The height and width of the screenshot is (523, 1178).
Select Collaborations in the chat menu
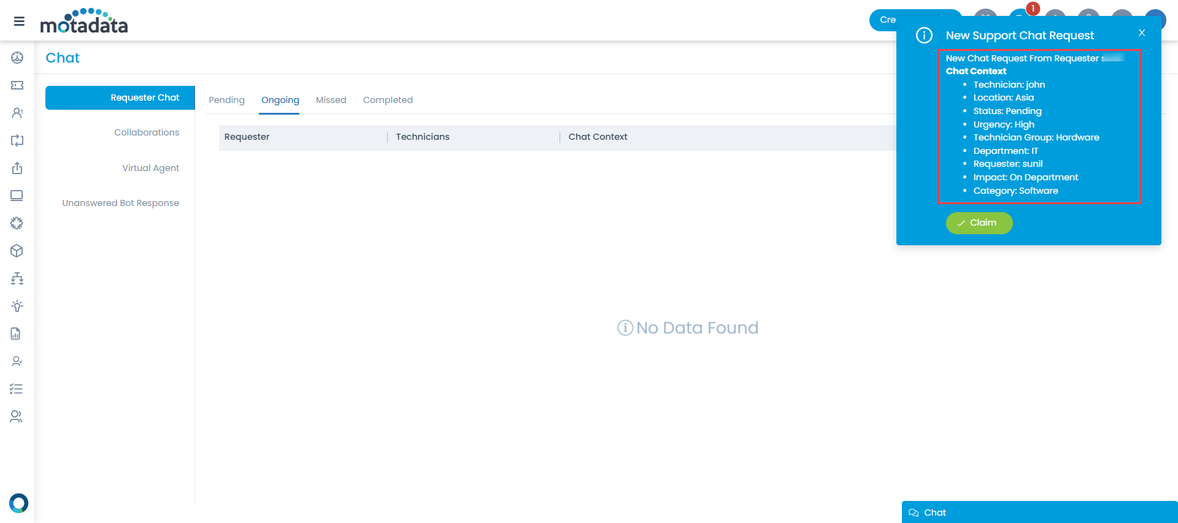coord(147,132)
